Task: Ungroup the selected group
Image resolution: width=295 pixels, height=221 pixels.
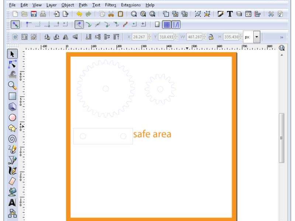Action: pos(207,14)
